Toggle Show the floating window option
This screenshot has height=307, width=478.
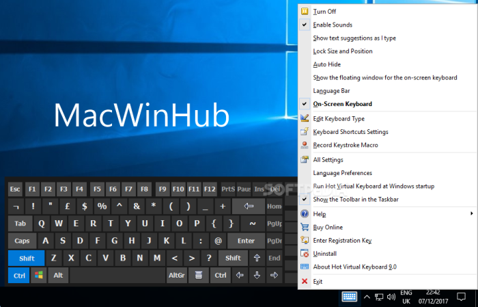(387, 77)
